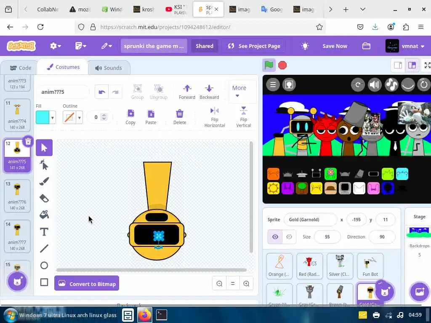431x323 pixels.
Task: Select the Reshape tool
Action: pyautogui.click(x=44, y=165)
